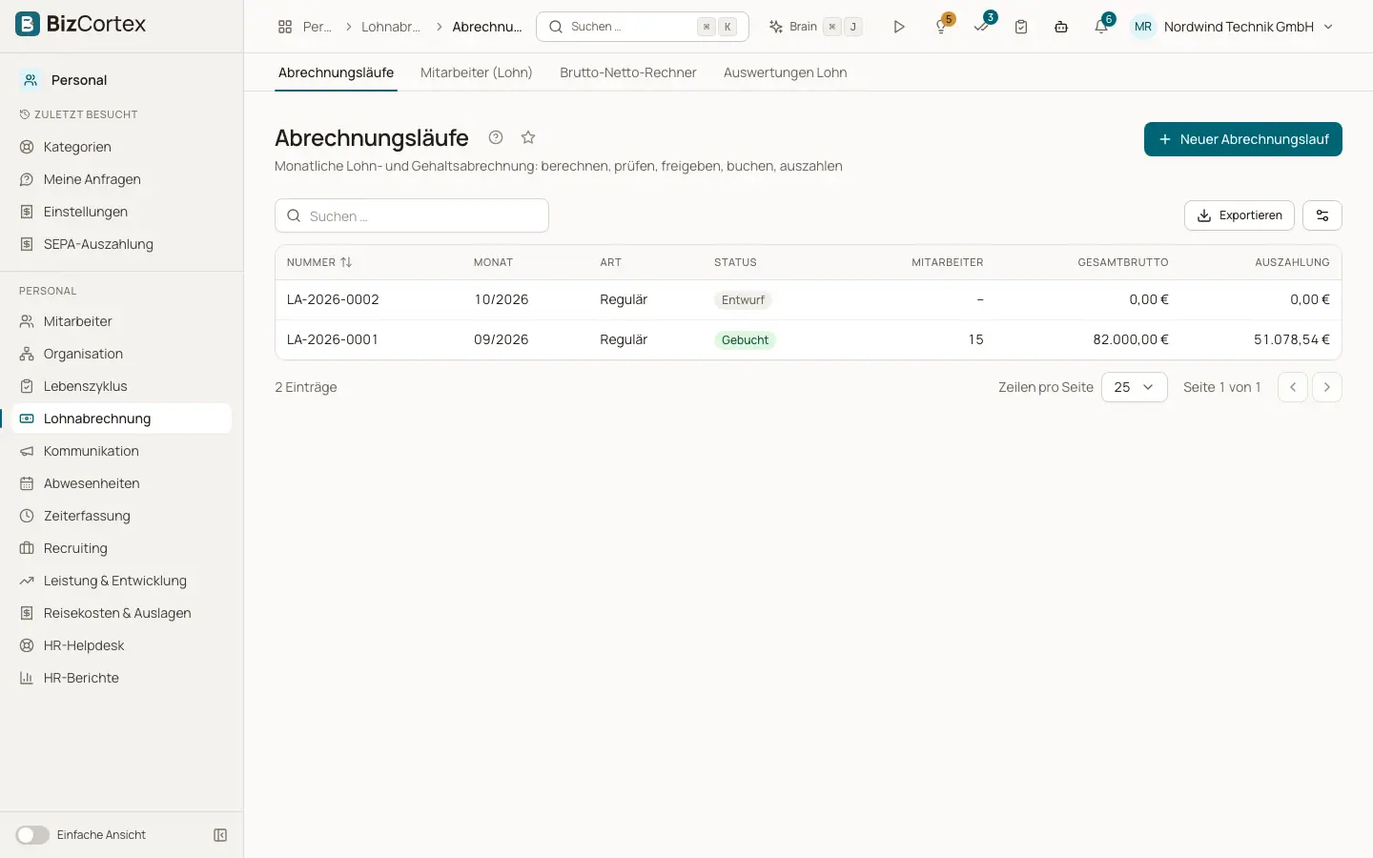This screenshot has width=1373, height=858.
Task: Open Lohnabr... breadcrumb link
Action: [391, 27]
